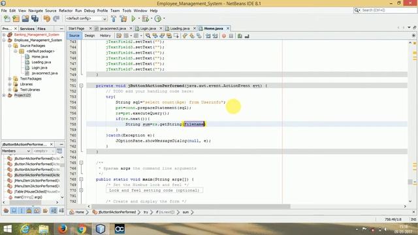This screenshot has width=418, height=235.
Task: Click the Comment code icon
Action: [240, 36]
